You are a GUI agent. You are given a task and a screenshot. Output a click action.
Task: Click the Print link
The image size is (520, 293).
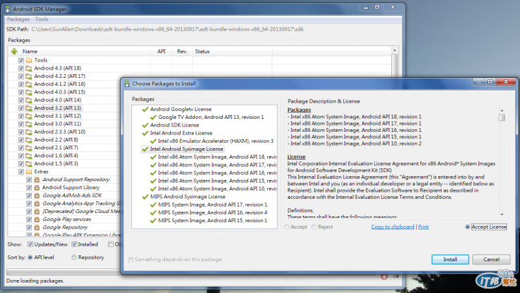(x=424, y=227)
